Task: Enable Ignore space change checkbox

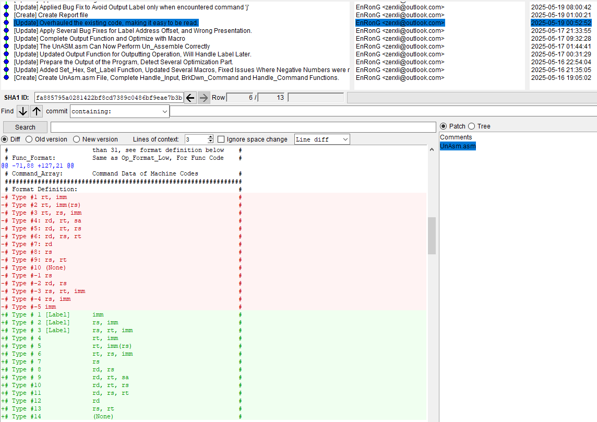Action: click(x=221, y=139)
